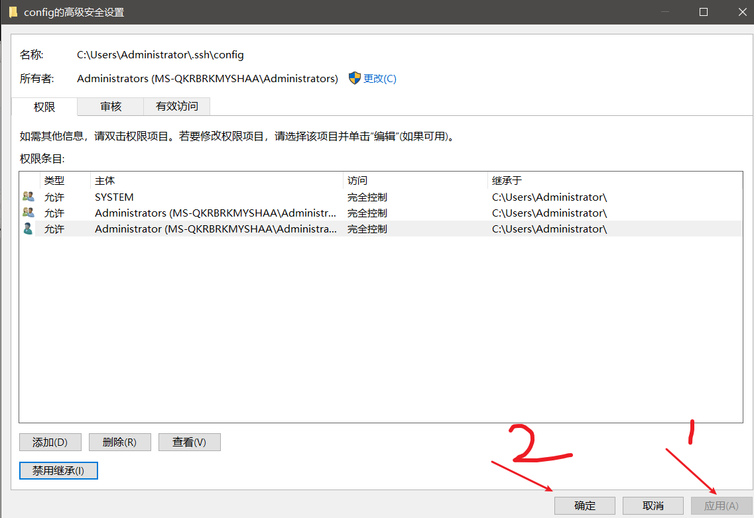Click the Administrators group icon
754x518 pixels.
coord(28,213)
